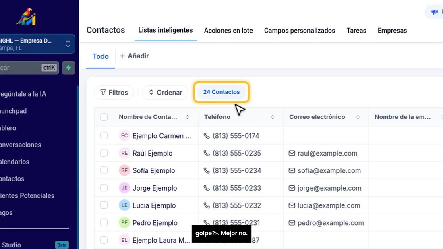Open Sofía Ejemplo contact name link
Screen dimensions: 443x249
point(154,171)
